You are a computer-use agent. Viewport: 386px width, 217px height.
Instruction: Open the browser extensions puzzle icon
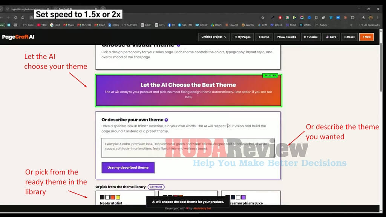coord(352,18)
